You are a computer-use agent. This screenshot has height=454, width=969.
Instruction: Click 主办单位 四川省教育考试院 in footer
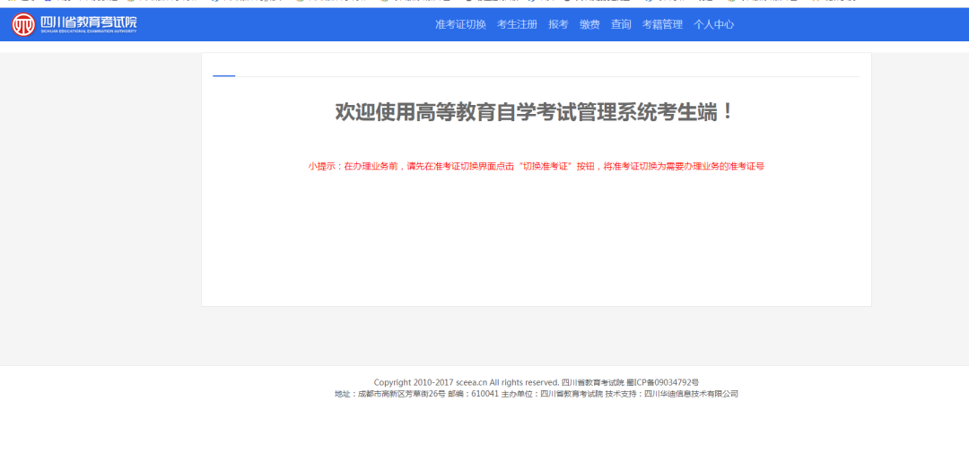point(551,394)
